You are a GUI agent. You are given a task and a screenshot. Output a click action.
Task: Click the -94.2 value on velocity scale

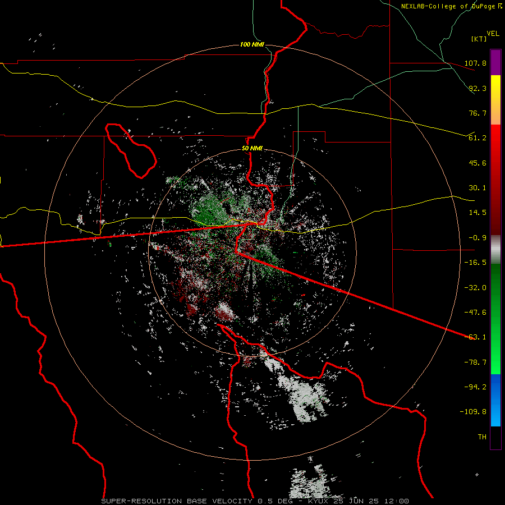475,387
